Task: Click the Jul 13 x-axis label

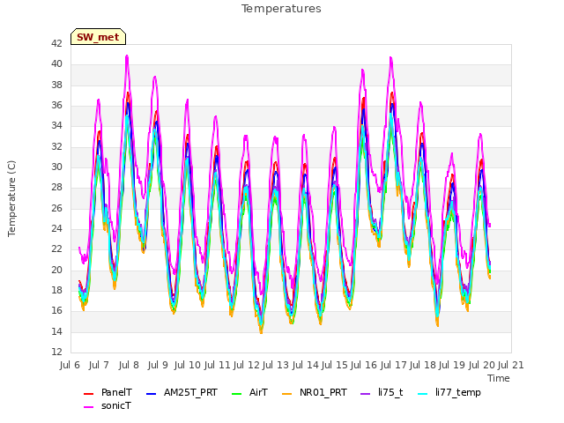Action: pos(276,365)
